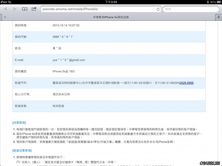Select the 預約時間 label
The image size is (222, 166).
click(x=21, y=25)
